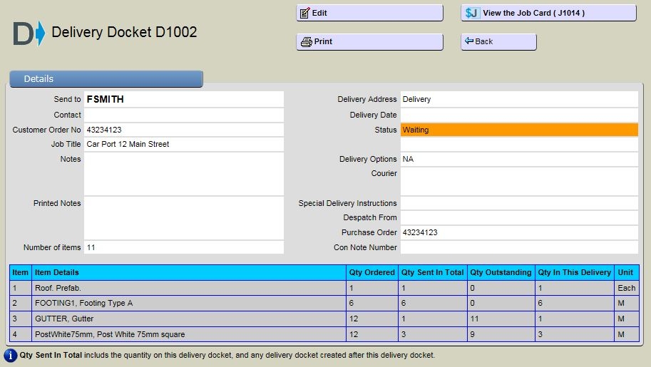
Task: Click the Qty Outstanding column header
Action: (501, 272)
